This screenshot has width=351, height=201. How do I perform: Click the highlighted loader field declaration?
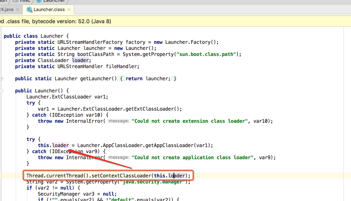coord(81,60)
